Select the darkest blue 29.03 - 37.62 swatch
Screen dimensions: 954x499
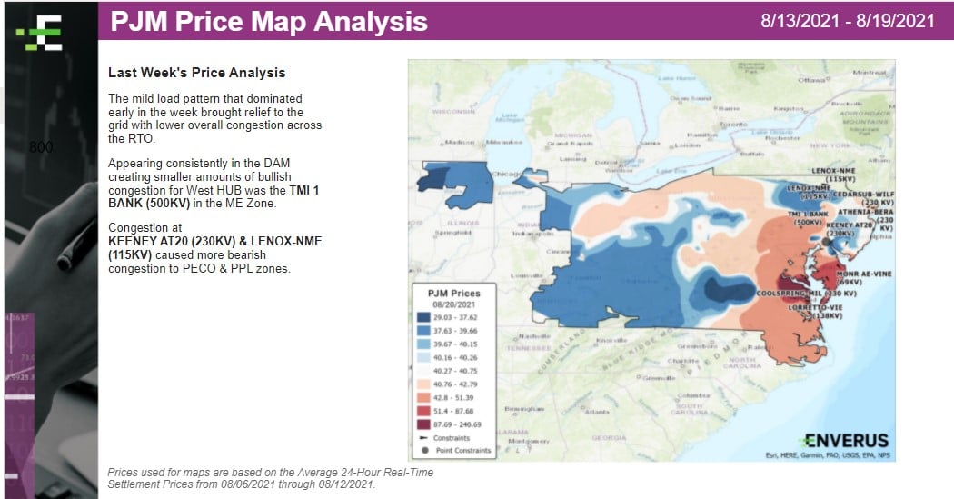coord(425,318)
